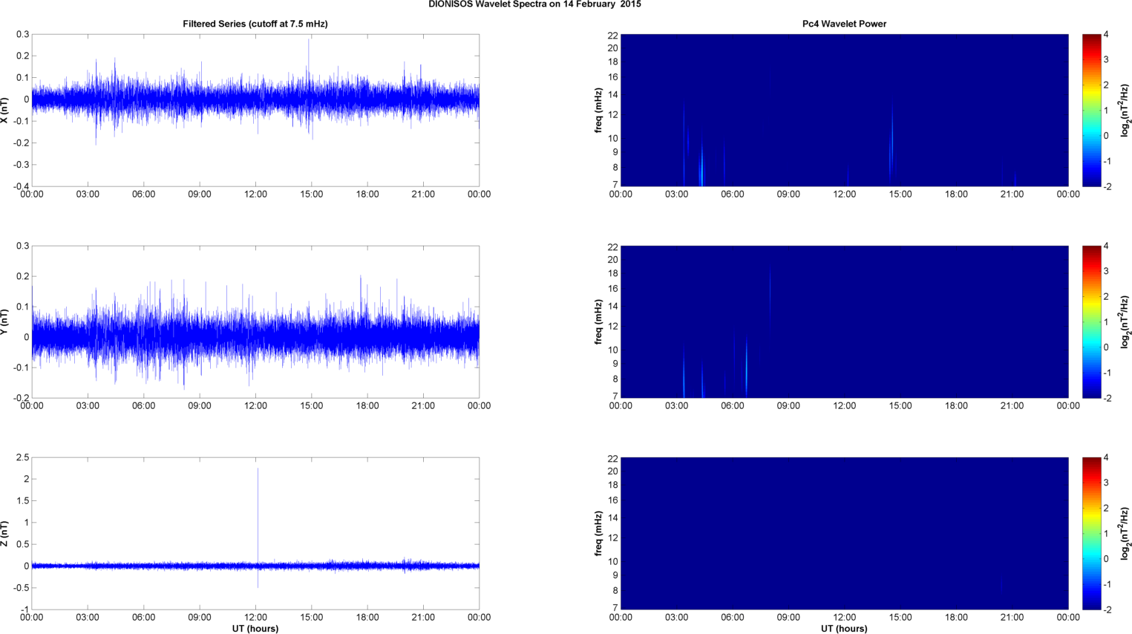
Task: Click '00:00' left tick under Y series plot
Action: [x=32, y=406]
